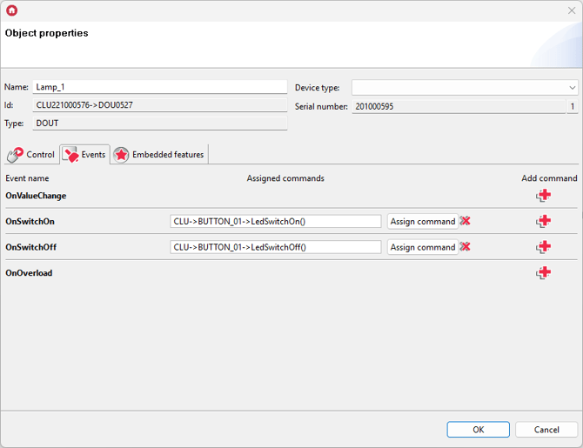Open the Embedded features tab
Viewport: 583px width, 448px height.
pyautogui.click(x=159, y=155)
